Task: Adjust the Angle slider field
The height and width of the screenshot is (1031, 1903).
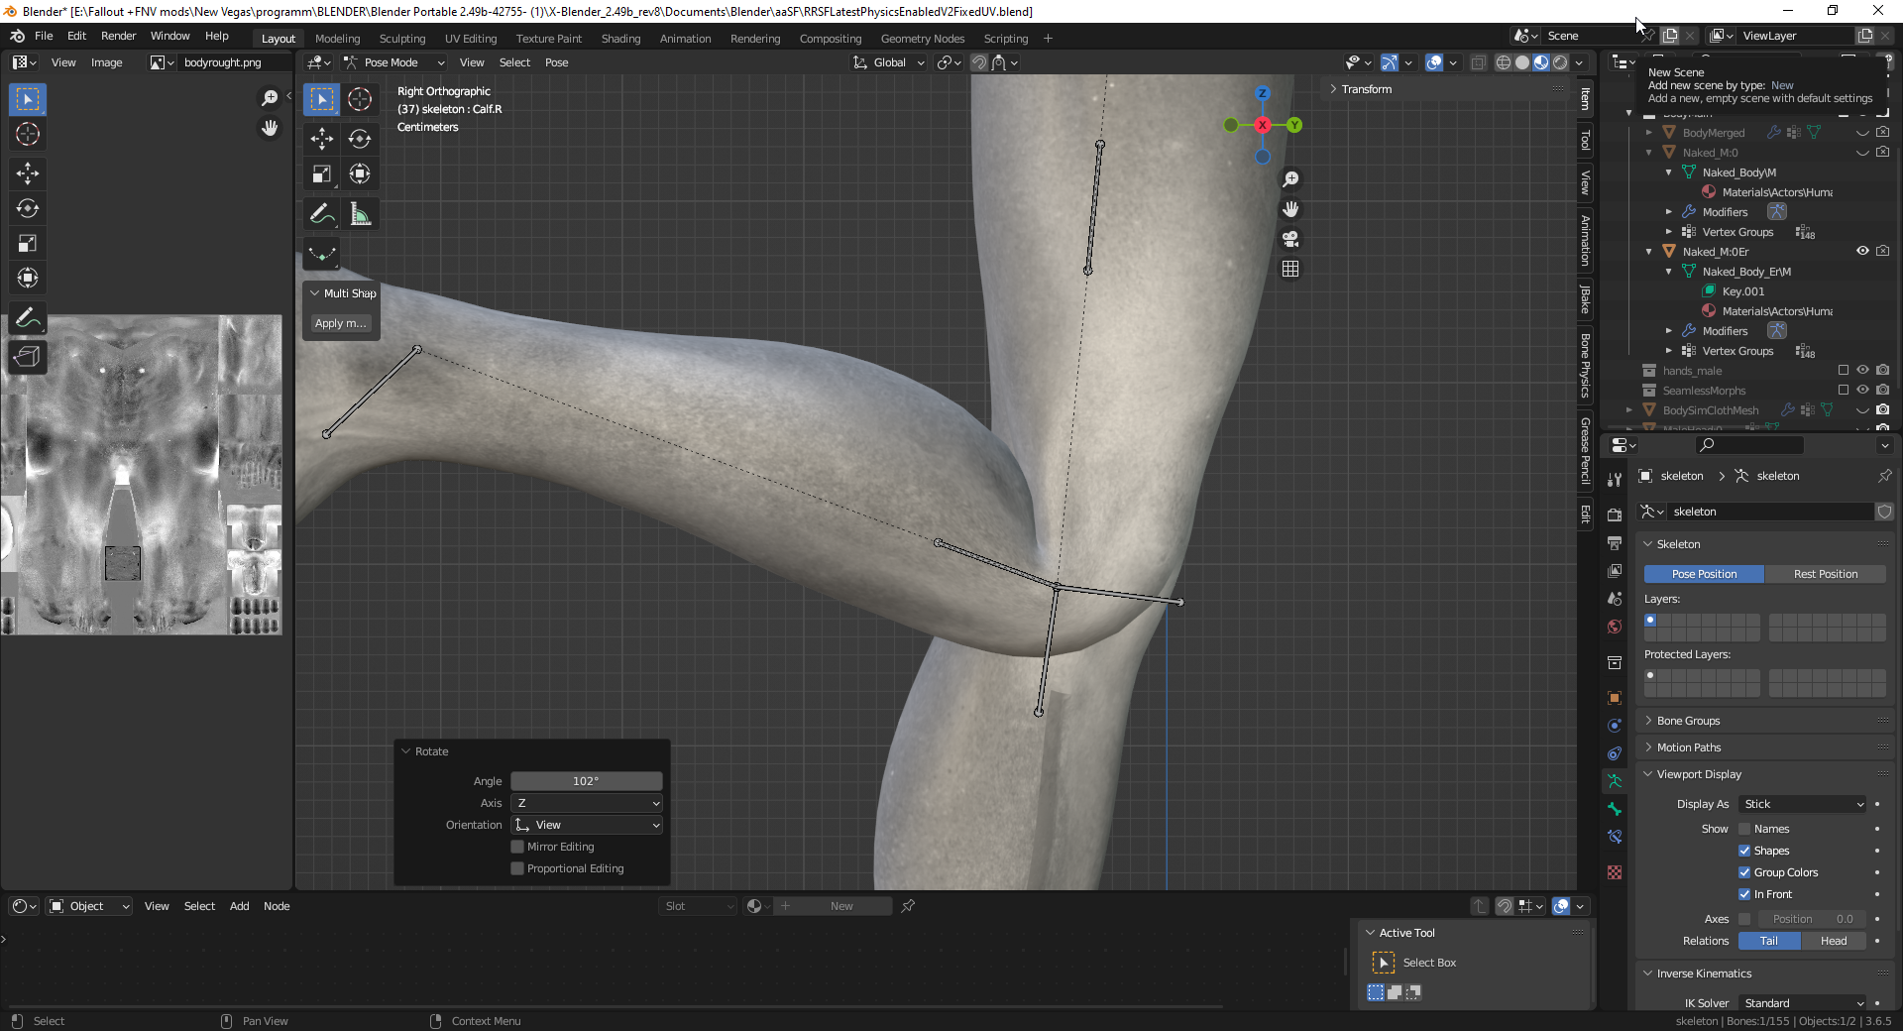Action: click(x=586, y=781)
